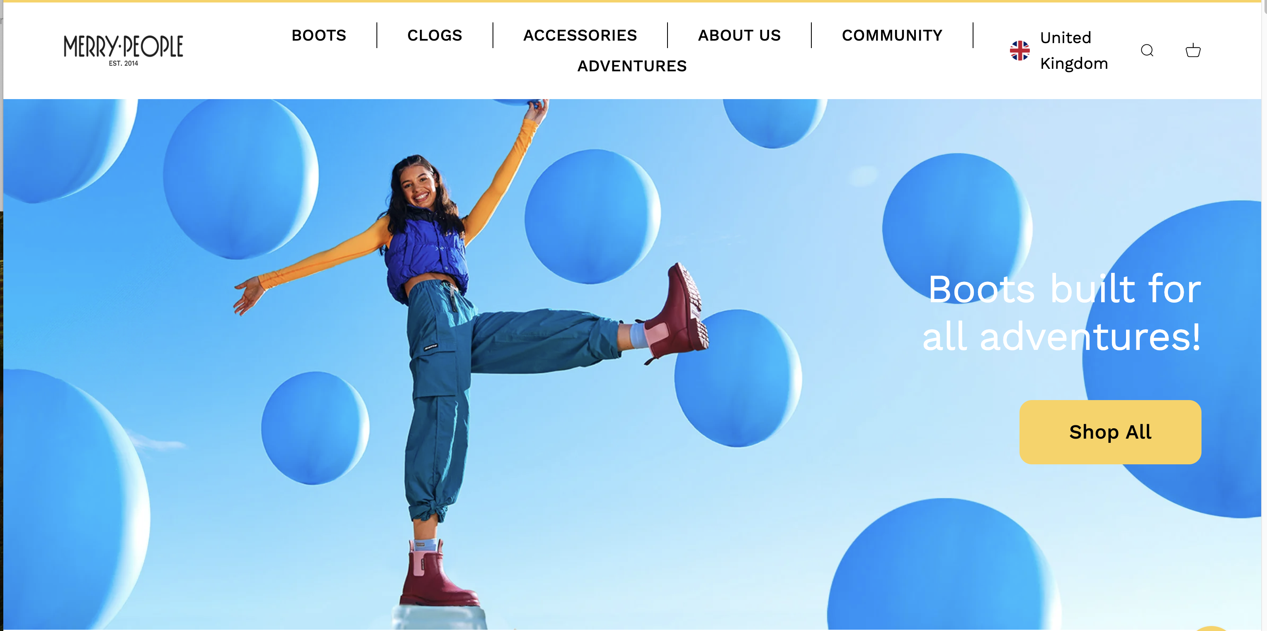Open the United Kingdom country selector
1267x631 pixels.
pos(1058,51)
